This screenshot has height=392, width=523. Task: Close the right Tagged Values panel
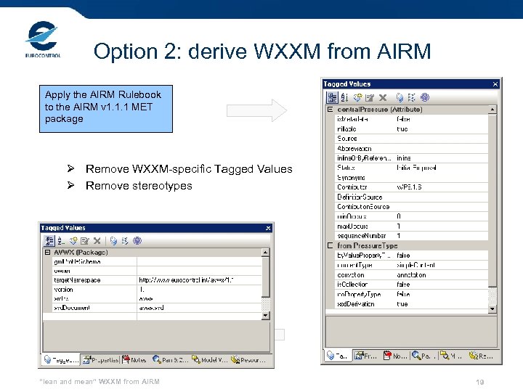[x=495, y=84]
